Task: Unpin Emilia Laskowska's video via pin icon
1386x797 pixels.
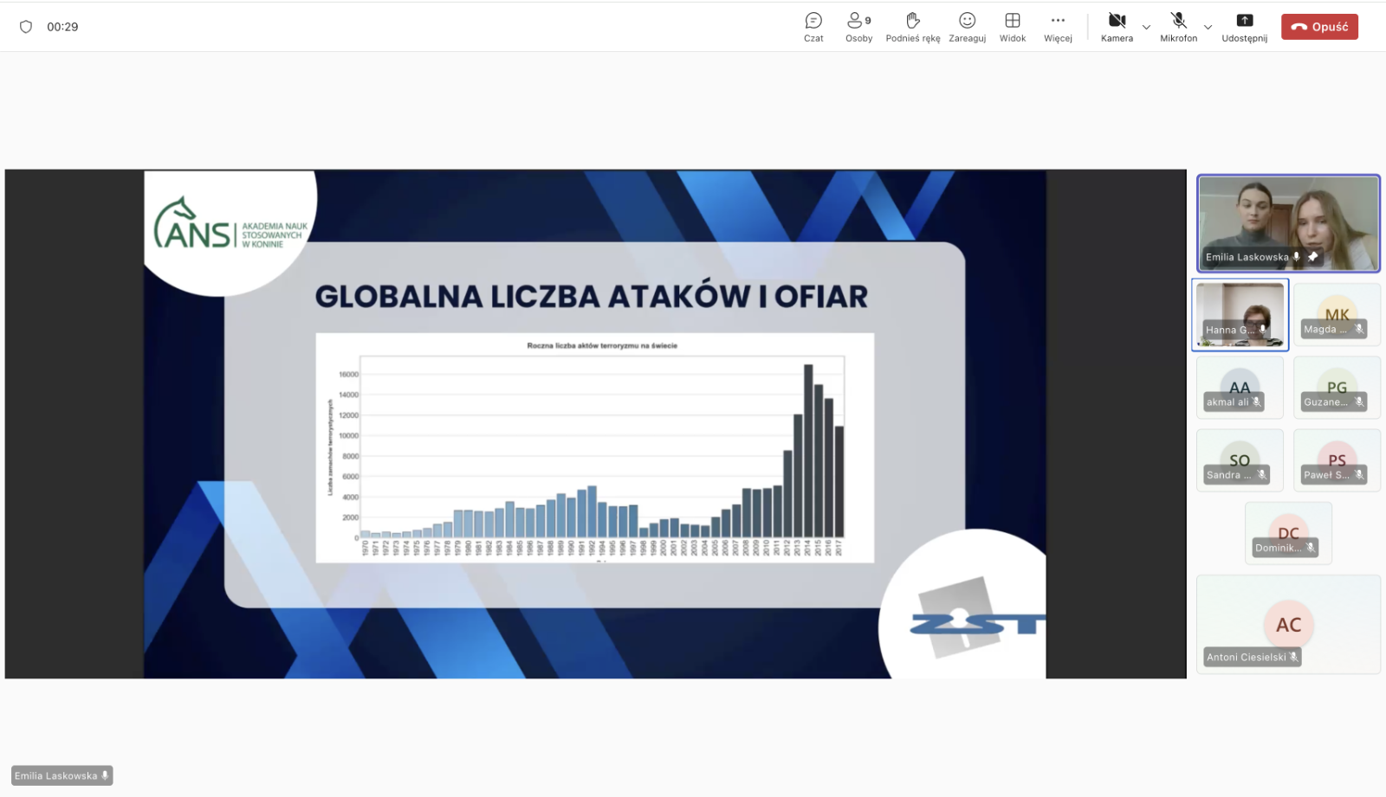Action: point(1312,257)
